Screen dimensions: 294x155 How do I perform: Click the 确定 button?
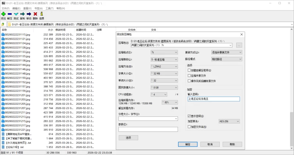(187, 144)
